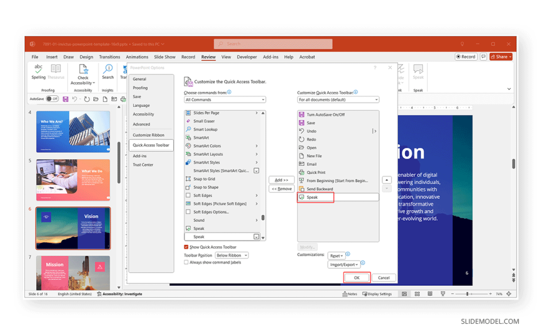The image size is (541, 335).
Task: Click English (United States) in the status bar
Action: pos(75,294)
